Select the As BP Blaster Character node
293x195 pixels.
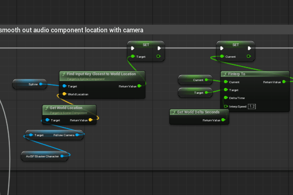45,156
